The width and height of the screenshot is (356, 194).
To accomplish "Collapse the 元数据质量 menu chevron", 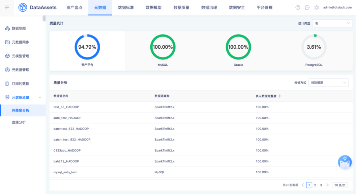I will tap(40, 98).
